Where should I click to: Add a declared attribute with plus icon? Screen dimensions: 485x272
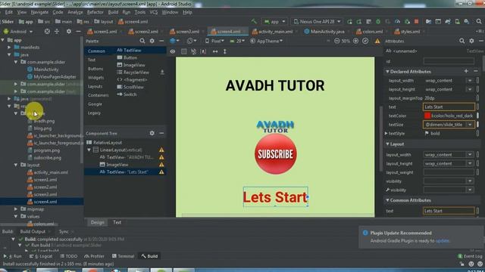click(466, 71)
